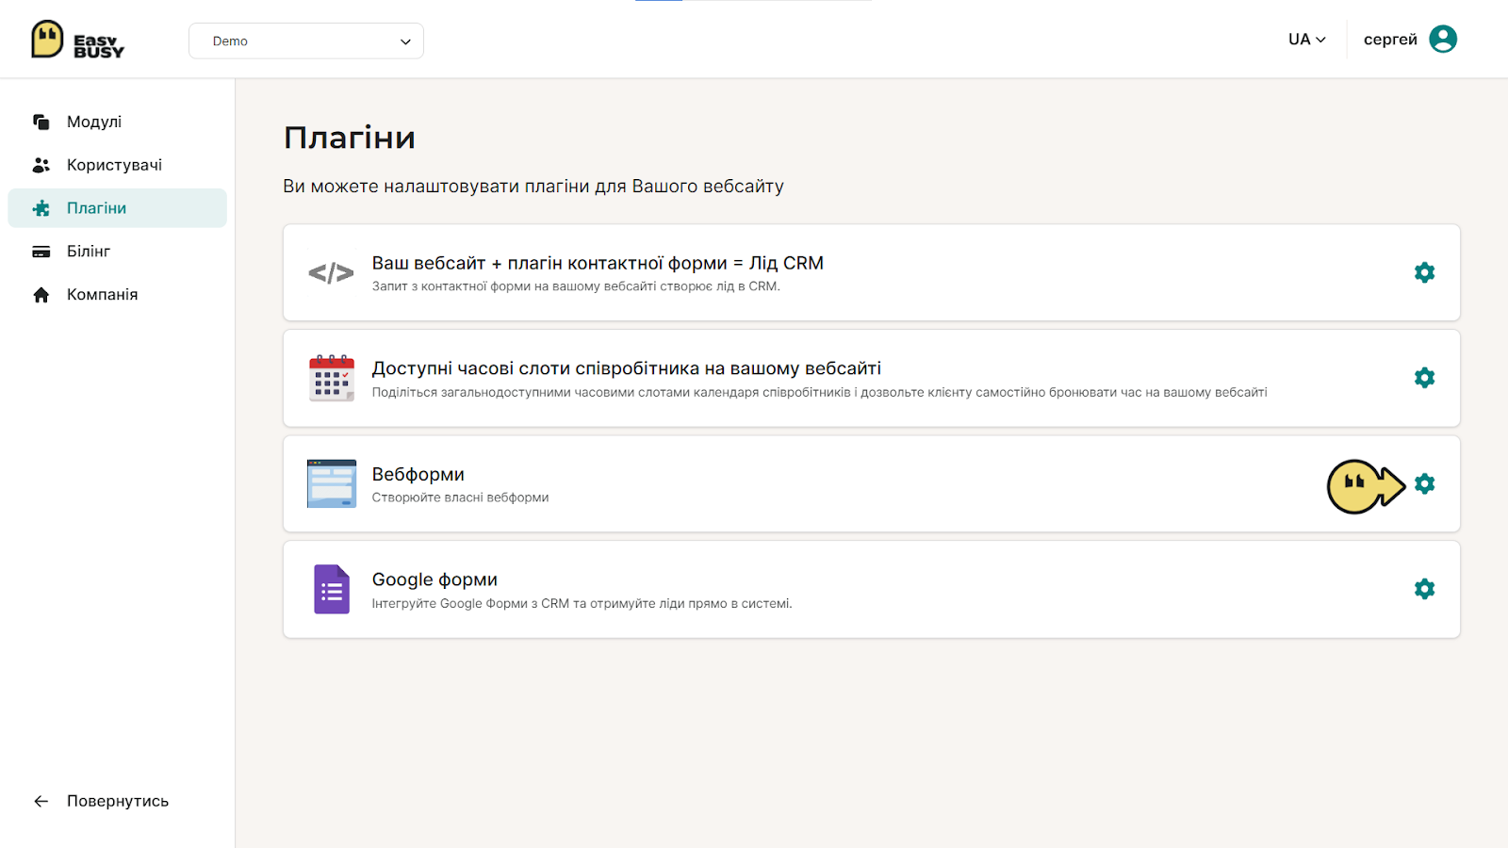The height and width of the screenshot is (848, 1508).
Task: Click 'Запит з контактної форми' description
Action: point(576,286)
